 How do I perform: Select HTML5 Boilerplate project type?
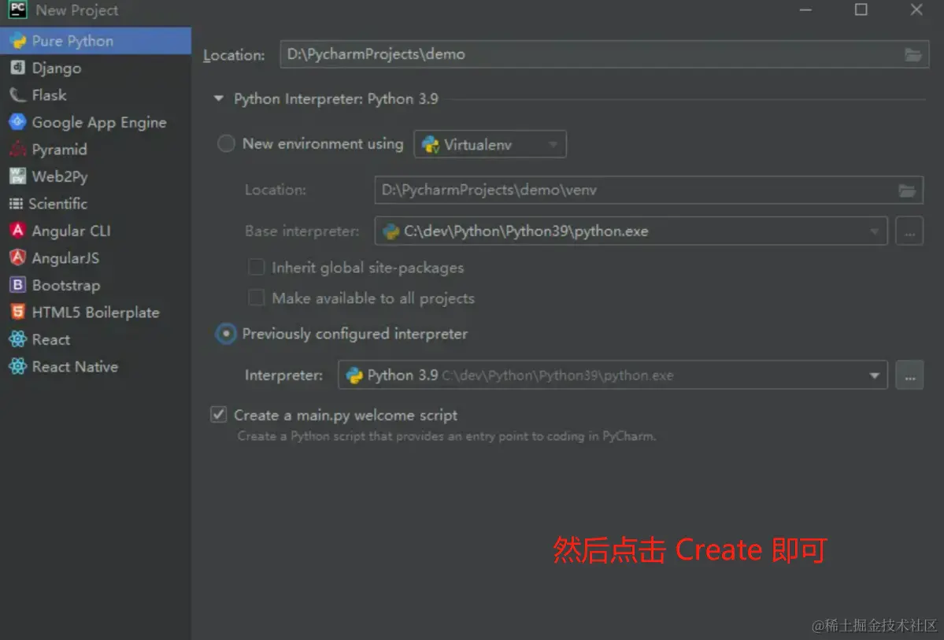(x=95, y=312)
